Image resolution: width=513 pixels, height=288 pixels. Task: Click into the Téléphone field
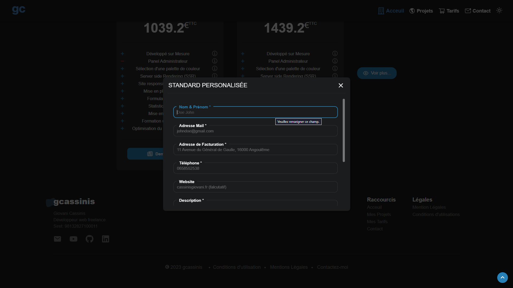click(255, 168)
